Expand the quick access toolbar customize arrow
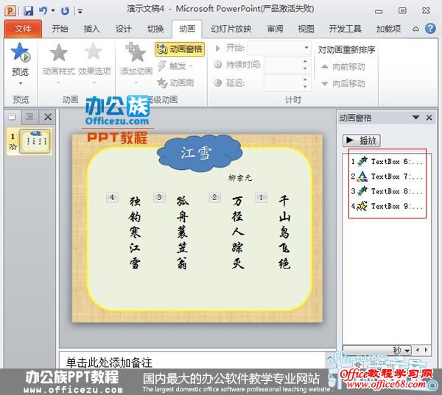The height and width of the screenshot is (395, 442). 80,12
